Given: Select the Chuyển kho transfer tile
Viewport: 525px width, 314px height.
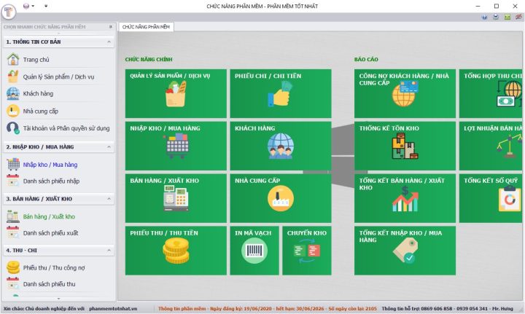Looking at the screenshot, I should pyautogui.click(x=307, y=251).
